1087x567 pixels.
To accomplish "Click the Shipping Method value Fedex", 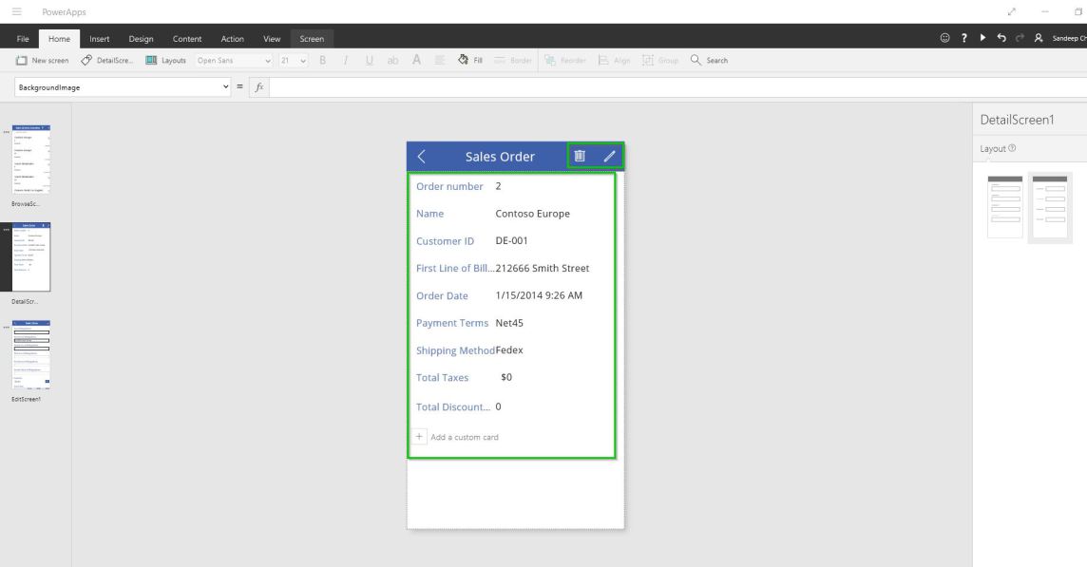I will (x=509, y=350).
